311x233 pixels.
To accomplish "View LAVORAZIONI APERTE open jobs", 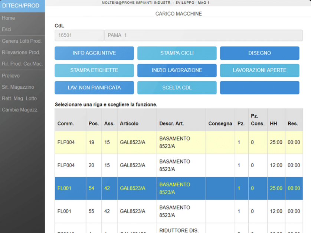I will coord(259,70).
